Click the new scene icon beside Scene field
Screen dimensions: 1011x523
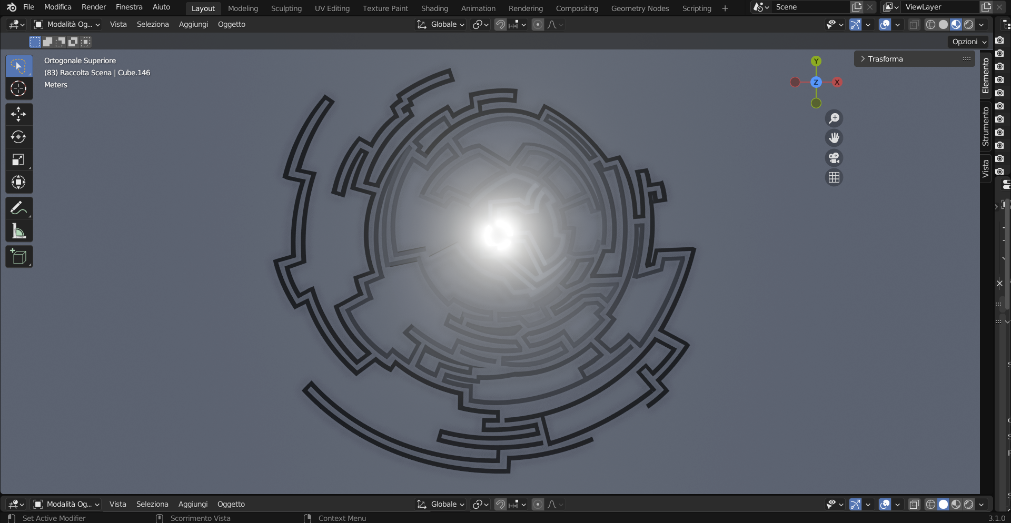[x=857, y=7]
